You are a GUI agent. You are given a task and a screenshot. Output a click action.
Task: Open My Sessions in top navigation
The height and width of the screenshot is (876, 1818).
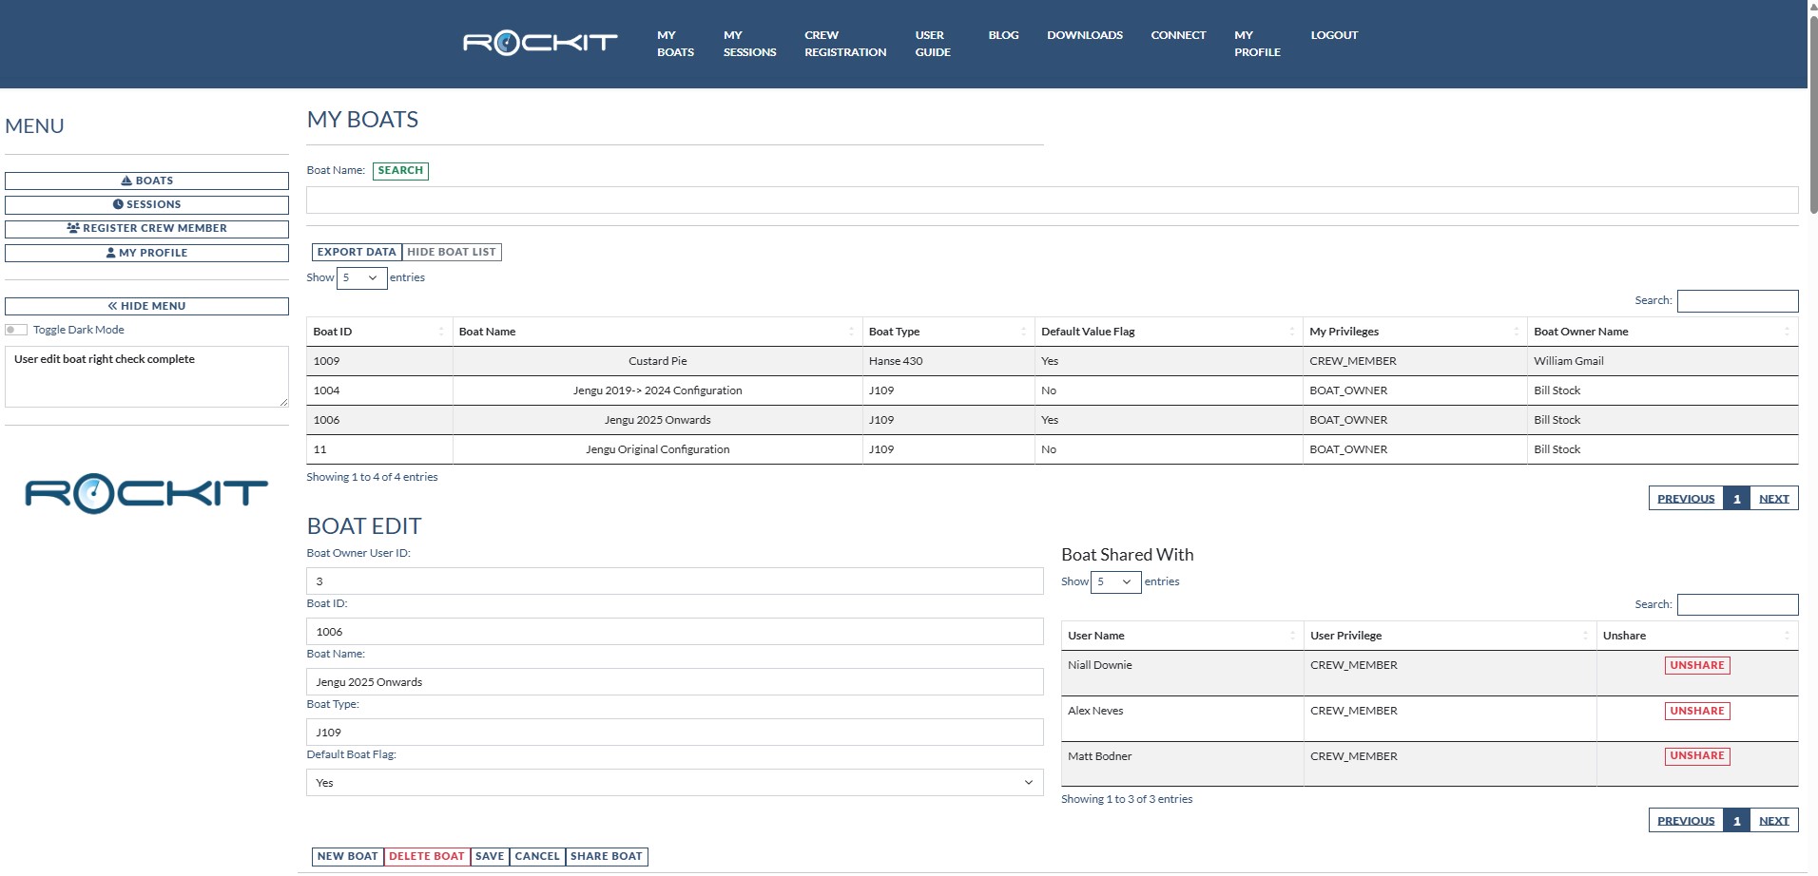(x=749, y=44)
